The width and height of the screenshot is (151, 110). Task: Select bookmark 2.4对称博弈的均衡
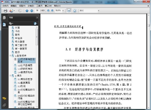point(26,91)
